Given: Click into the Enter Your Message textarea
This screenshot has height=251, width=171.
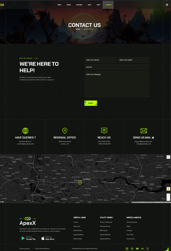Looking at the screenshot, I should tap(117, 84).
